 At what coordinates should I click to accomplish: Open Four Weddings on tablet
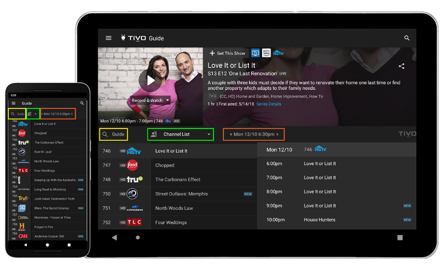204,223
